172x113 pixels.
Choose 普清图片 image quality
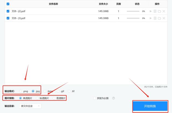coord(54,98)
